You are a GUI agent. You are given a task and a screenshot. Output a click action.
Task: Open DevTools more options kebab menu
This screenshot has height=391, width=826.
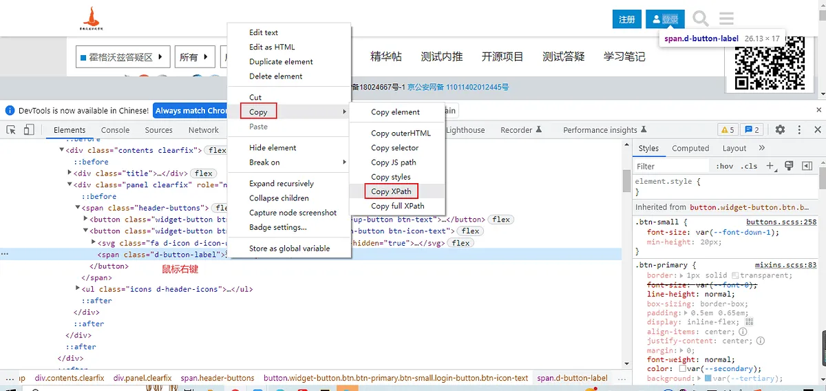[799, 129]
